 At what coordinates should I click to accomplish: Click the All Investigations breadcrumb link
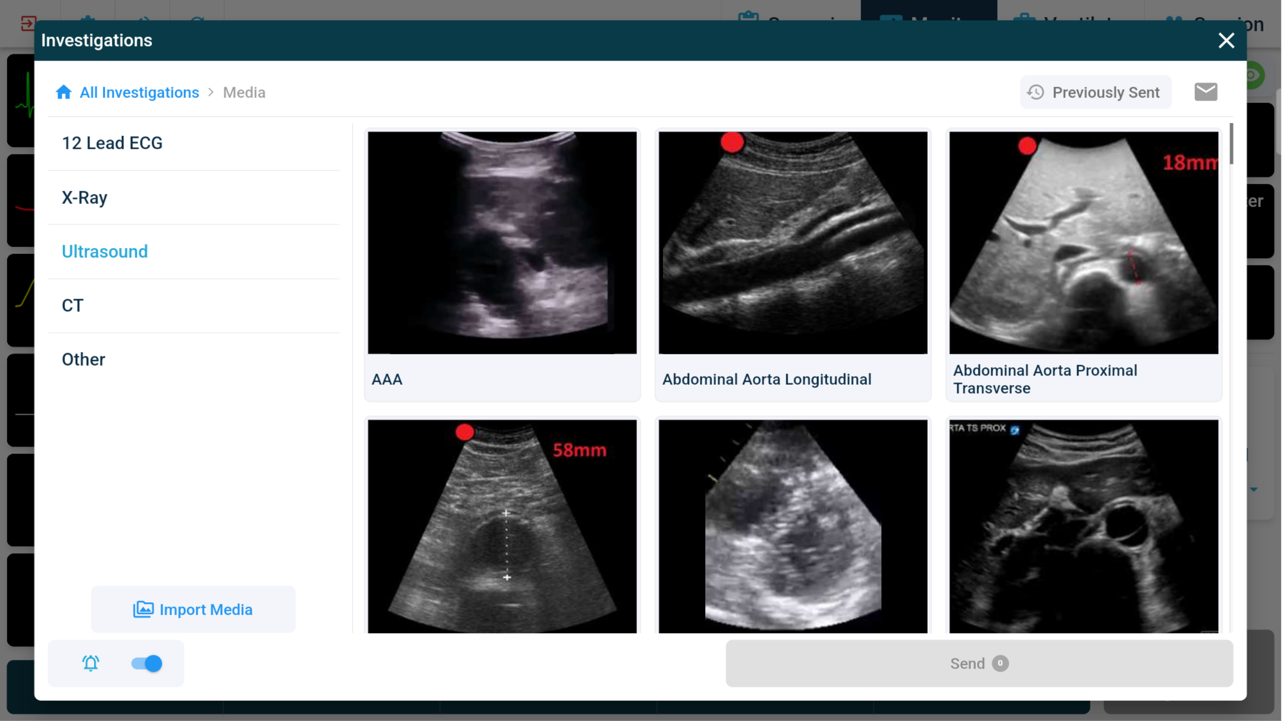[x=139, y=93]
